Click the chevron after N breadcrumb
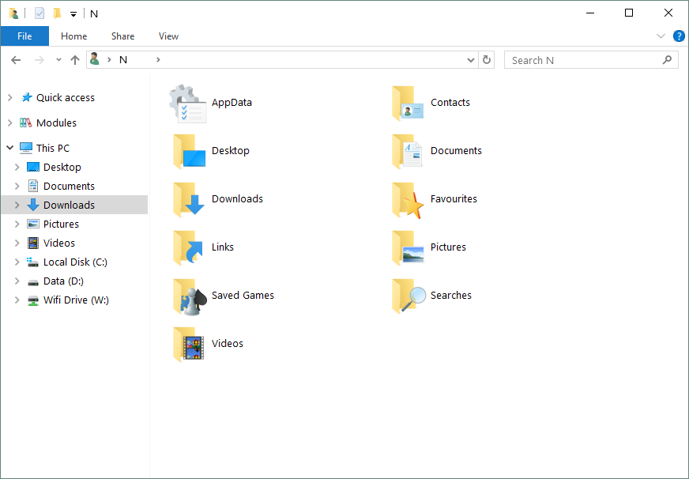The width and height of the screenshot is (689, 479). pyautogui.click(x=158, y=60)
